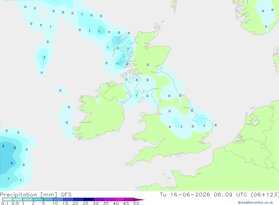This screenshot has height=205, width=279.
Task: Select the 35–40 mm purple legend swatch
Action: pyautogui.click(x=109, y=199)
